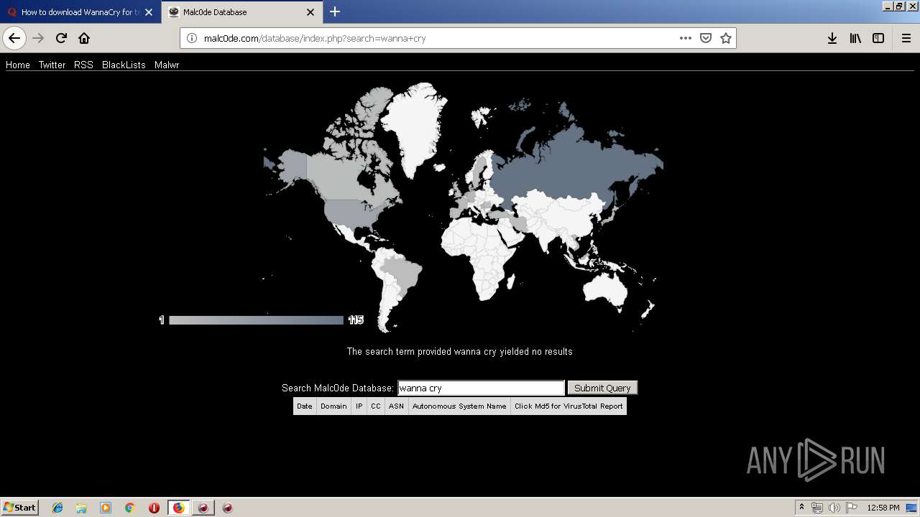Viewport: 920px width, 517px height.
Task: Open the Windows Start menu
Action: pyautogui.click(x=20, y=507)
